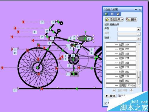
Task: Click the animation list scroll up arrow
Action: (x=139, y=44)
